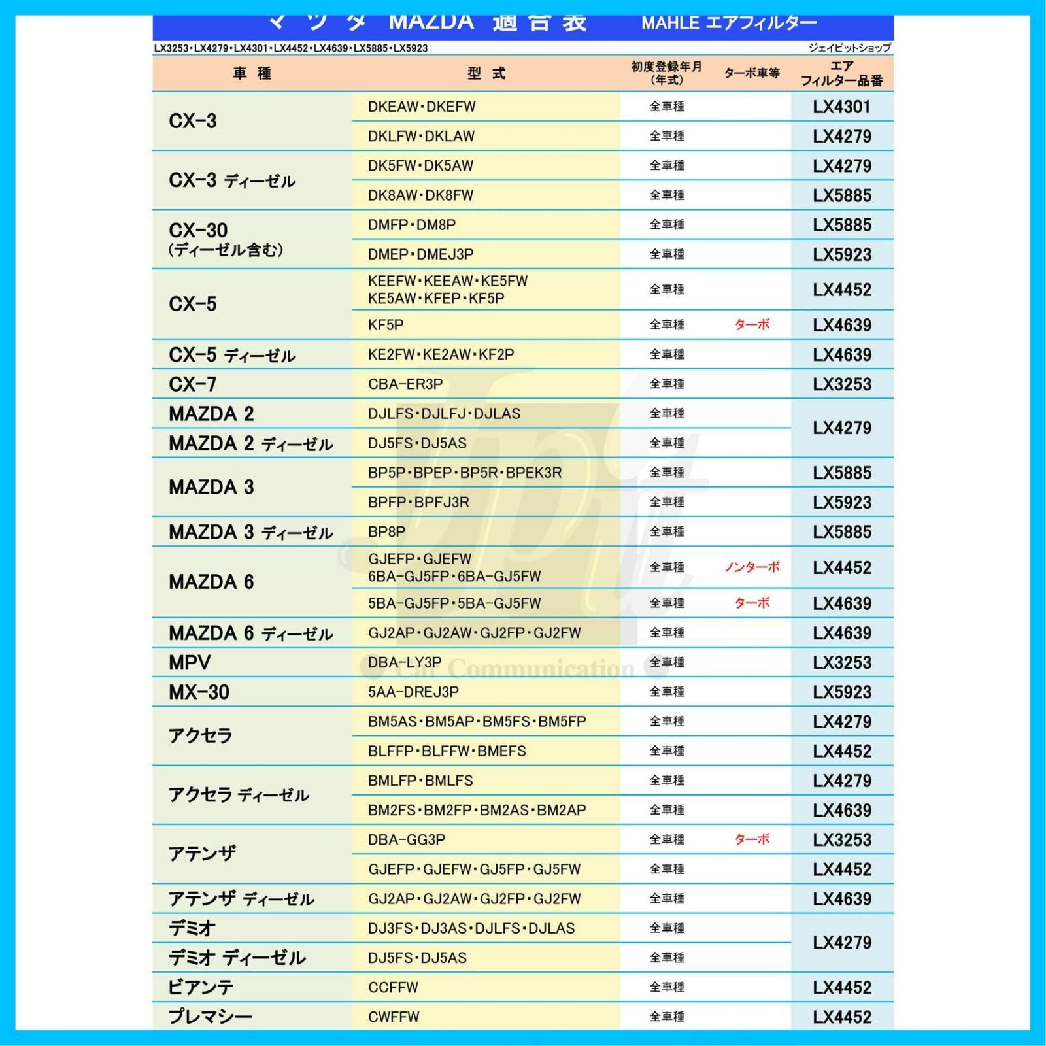Select the 'MAZDA 3' non-diesel vehicle name
Image resolution: width=1046 pixels, height=1046 pixels.
(211, 487)
